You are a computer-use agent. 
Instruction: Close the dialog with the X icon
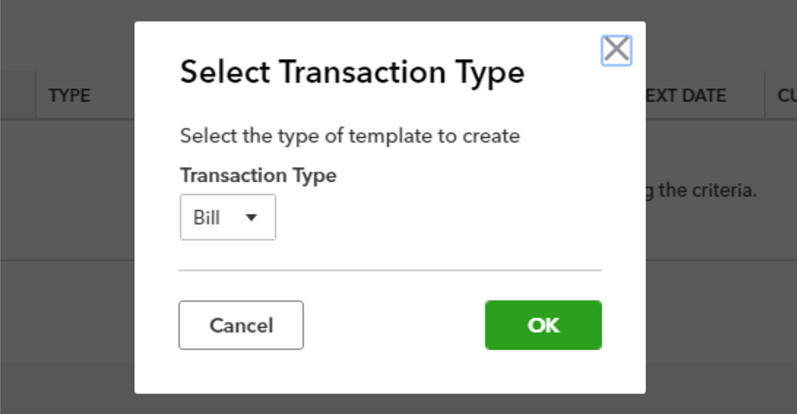[x=616, y=50]
